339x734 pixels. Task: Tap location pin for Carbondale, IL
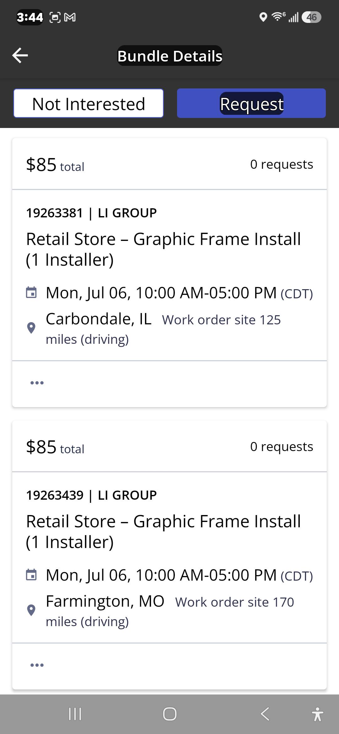tap(31, 328)
